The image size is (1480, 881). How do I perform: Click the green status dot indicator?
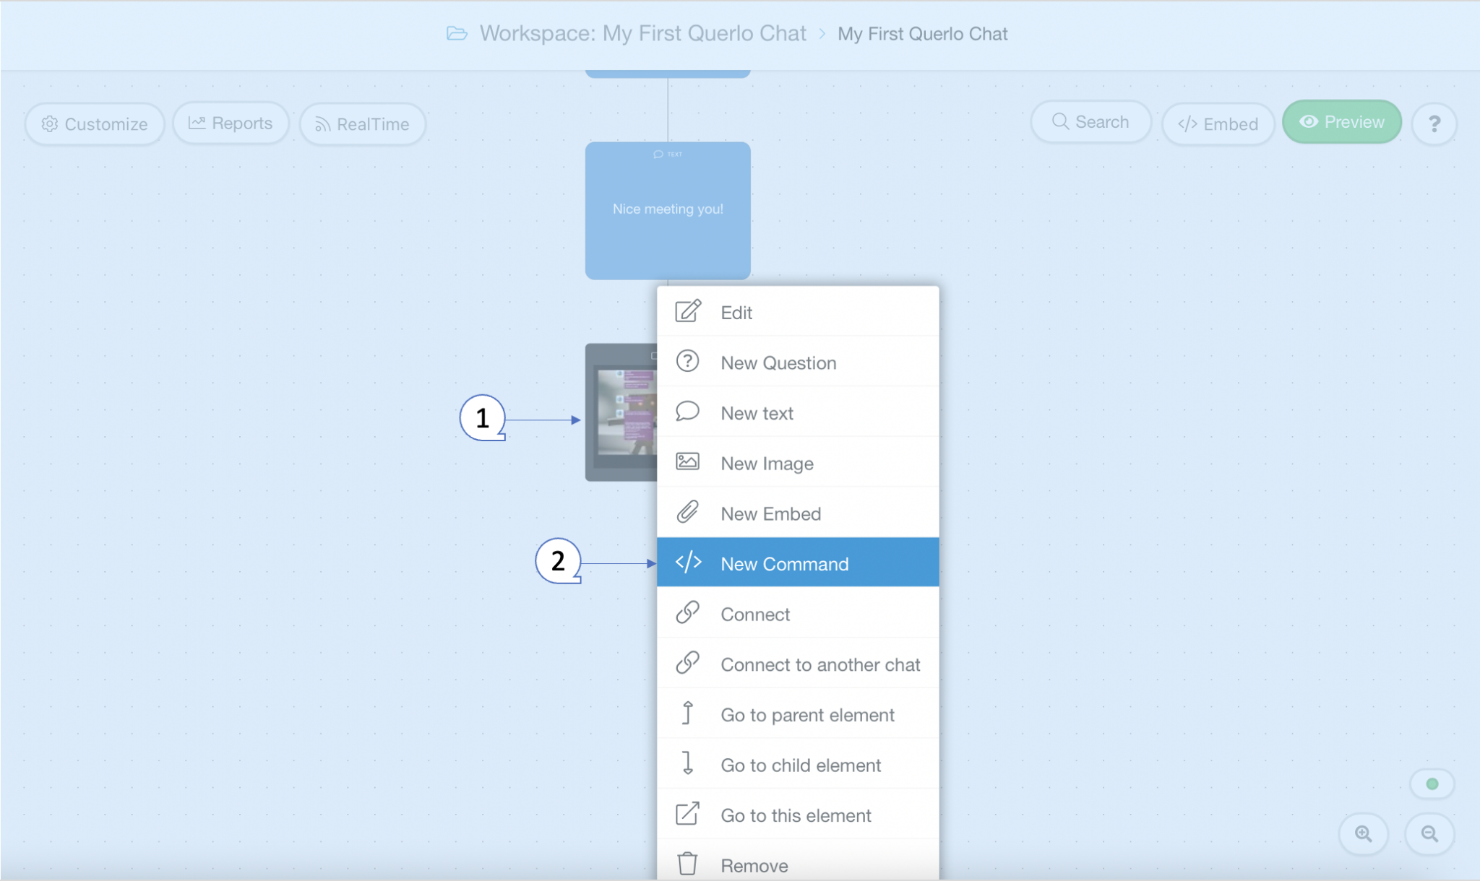[1432, 784]
